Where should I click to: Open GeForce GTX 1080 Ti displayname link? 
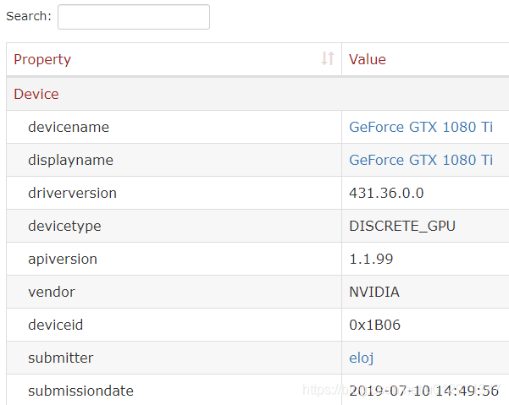point(421,160)
